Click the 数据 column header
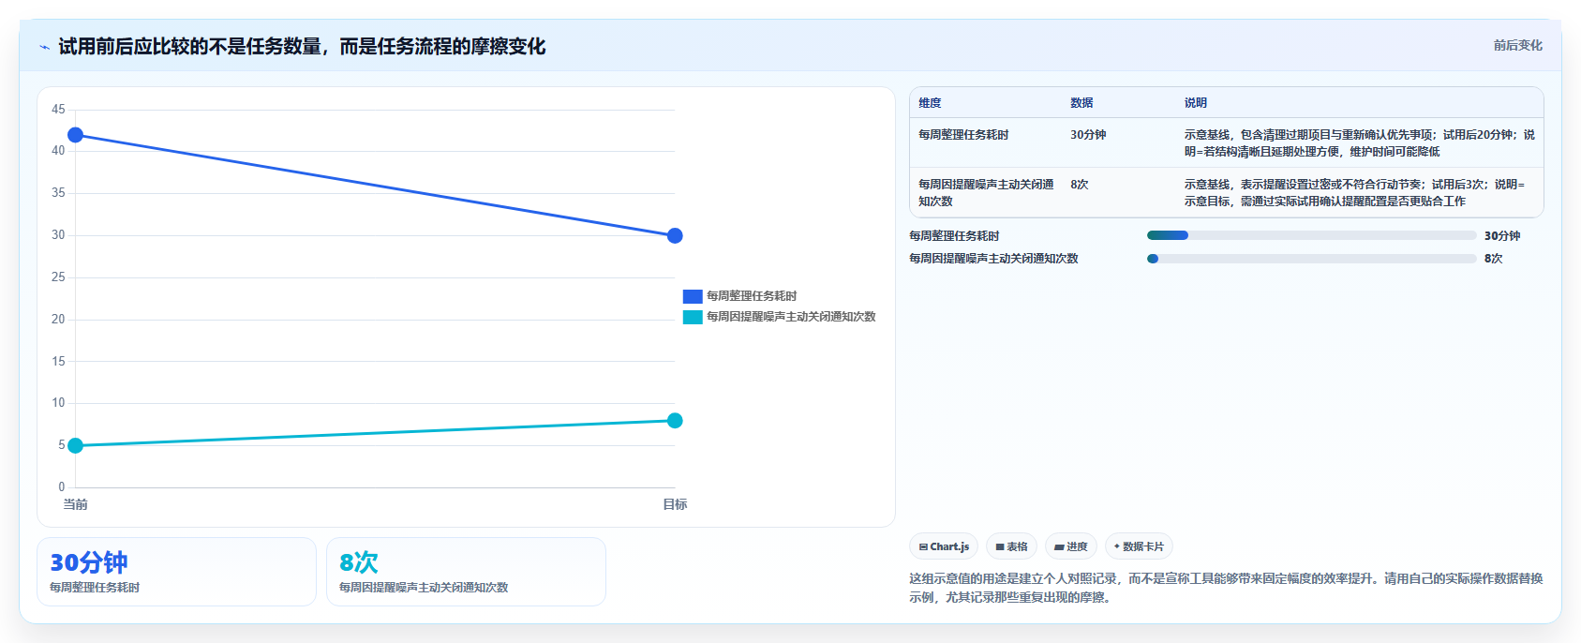Image resolution: width=1581 pixels, height=643 pixels. 1081,103
